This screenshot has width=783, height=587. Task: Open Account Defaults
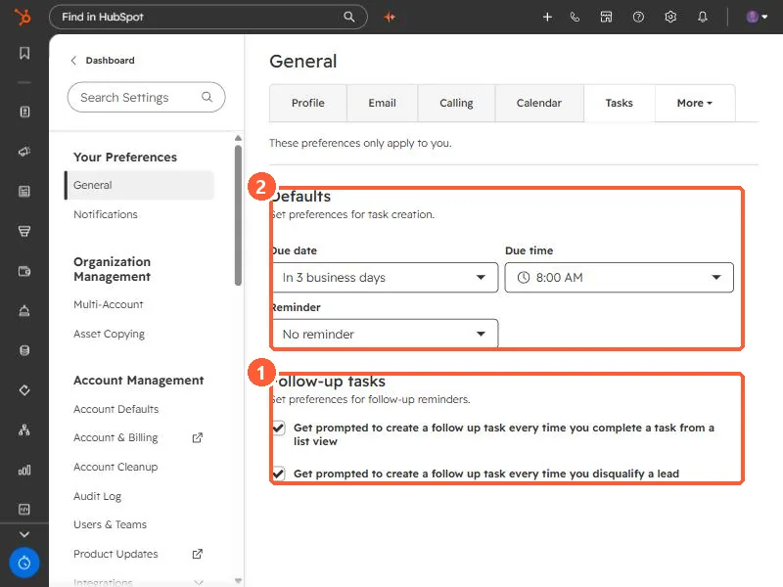pos(115,409)
